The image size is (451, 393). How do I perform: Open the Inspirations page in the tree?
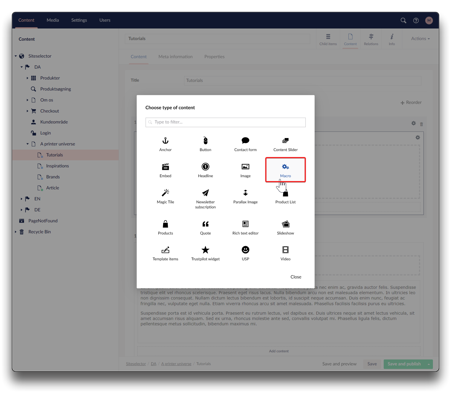[57, 166]
